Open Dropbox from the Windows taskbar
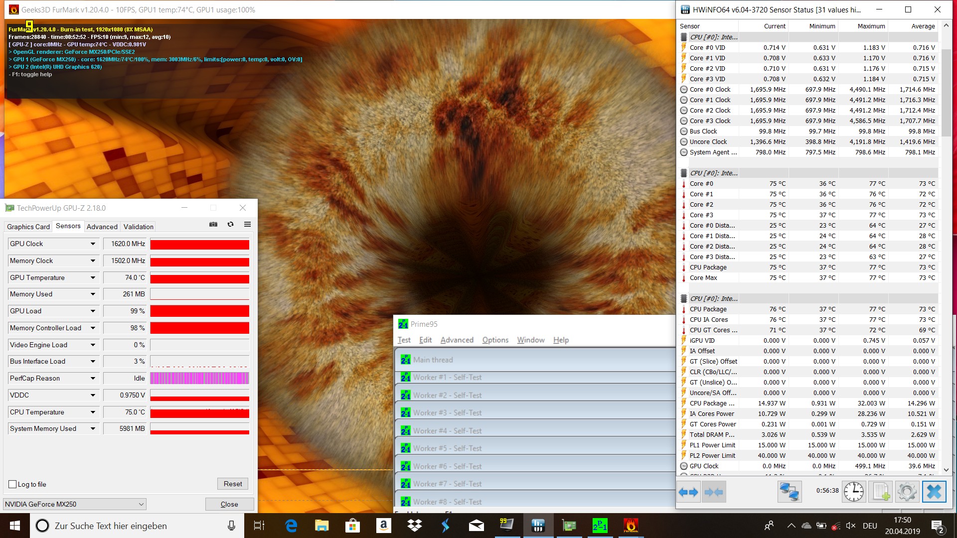This screenshot has width=957, height=538. 414,526
